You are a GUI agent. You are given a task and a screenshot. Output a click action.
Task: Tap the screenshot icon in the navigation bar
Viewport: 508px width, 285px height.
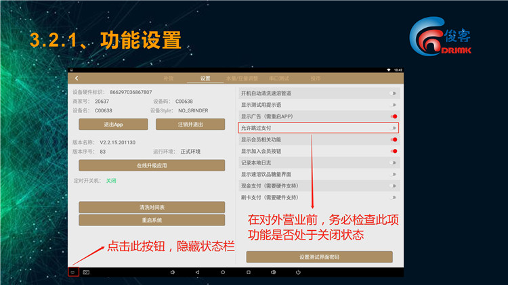[x=86, y=272]
